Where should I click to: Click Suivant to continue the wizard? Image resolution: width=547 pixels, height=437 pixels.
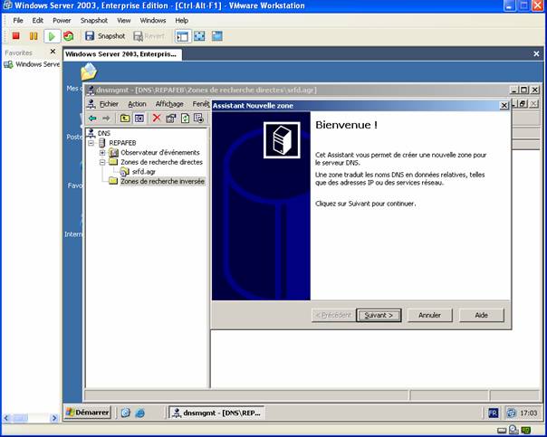(x=379, y=315)
